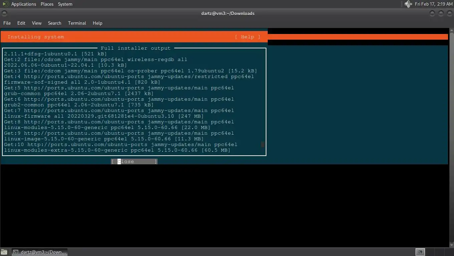
Task: Click the linux-modules-extra [60.5 MB] line
Action: pos(117,150)
